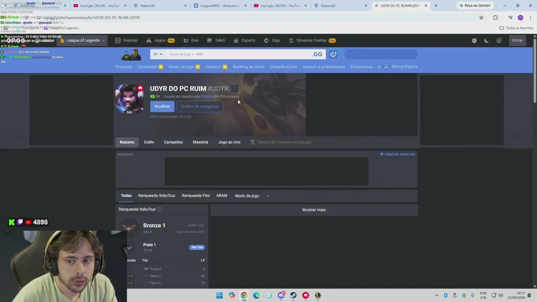Switch to the Estilo tab
The width and height of the screenshot is (537, 302).
149,142
